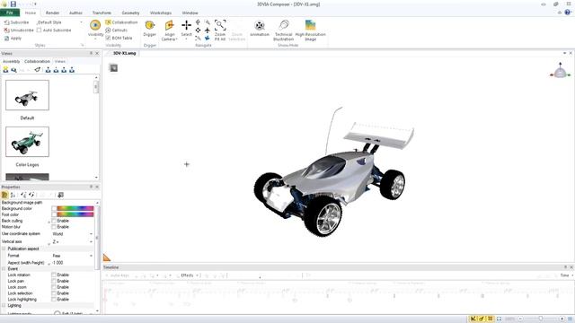Viewport: 575px width, 323px height.
Task: Collapse the Event section
Action: point(4,269)
